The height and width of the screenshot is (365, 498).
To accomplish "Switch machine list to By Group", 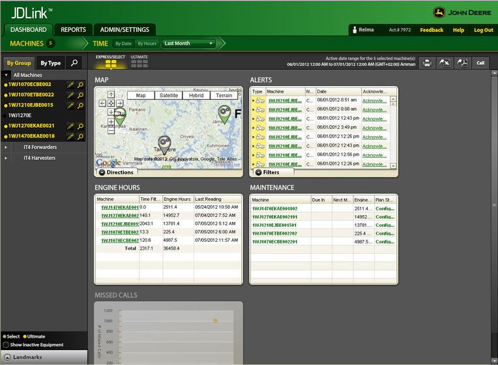I will pos(19,63).
